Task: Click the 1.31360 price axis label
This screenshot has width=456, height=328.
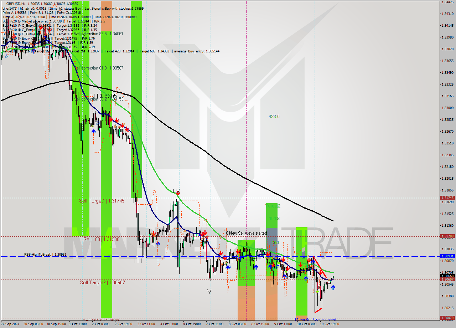Action: point(447,226)
